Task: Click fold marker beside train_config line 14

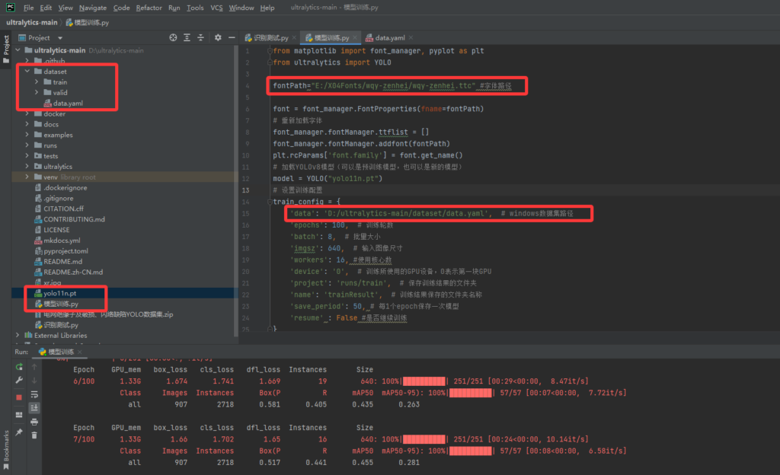Action: coord(270,202)
